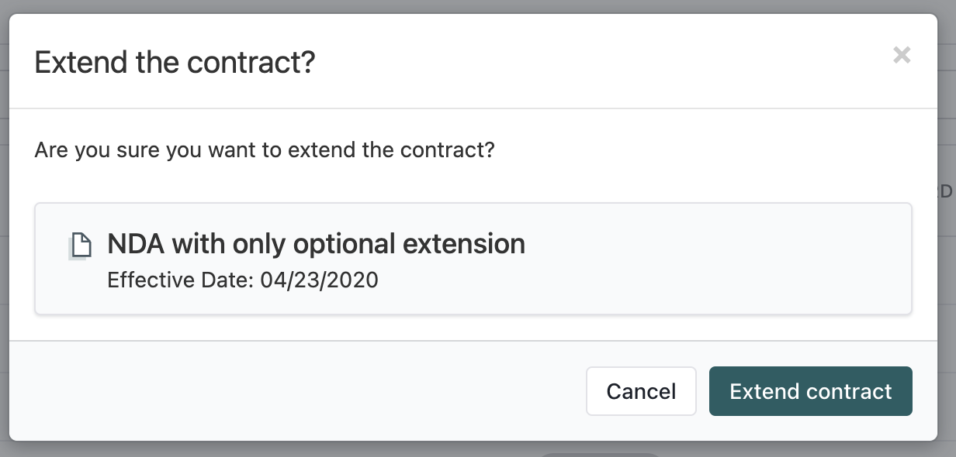Click the partially hidden gray pill behind dialog

click(x=597, y=454)
